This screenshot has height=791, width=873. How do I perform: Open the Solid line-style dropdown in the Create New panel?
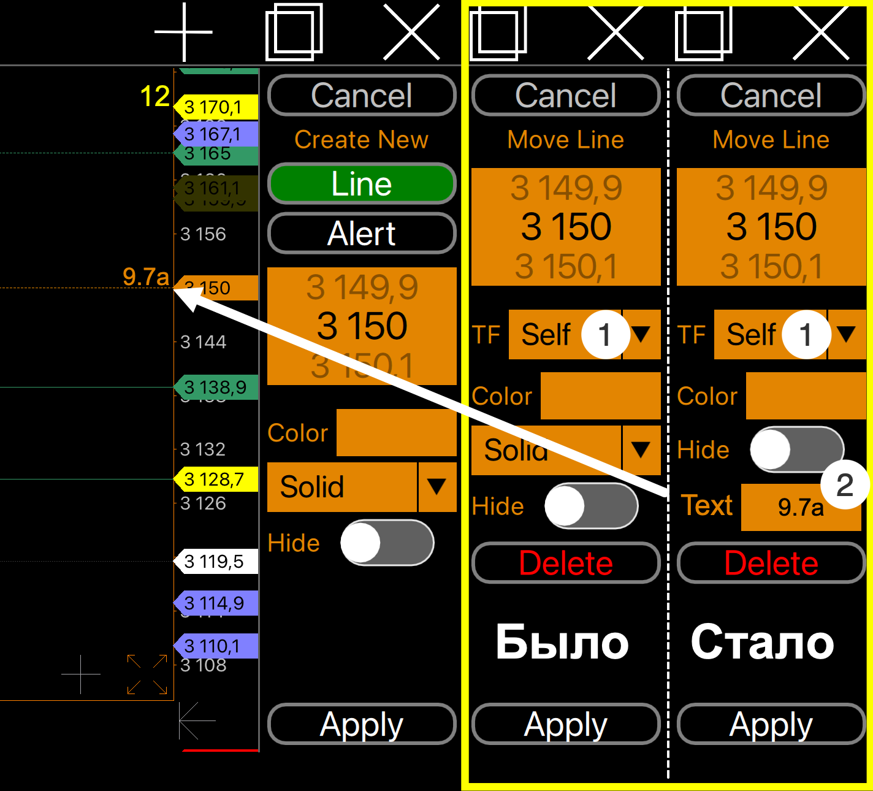pos(362,487)
